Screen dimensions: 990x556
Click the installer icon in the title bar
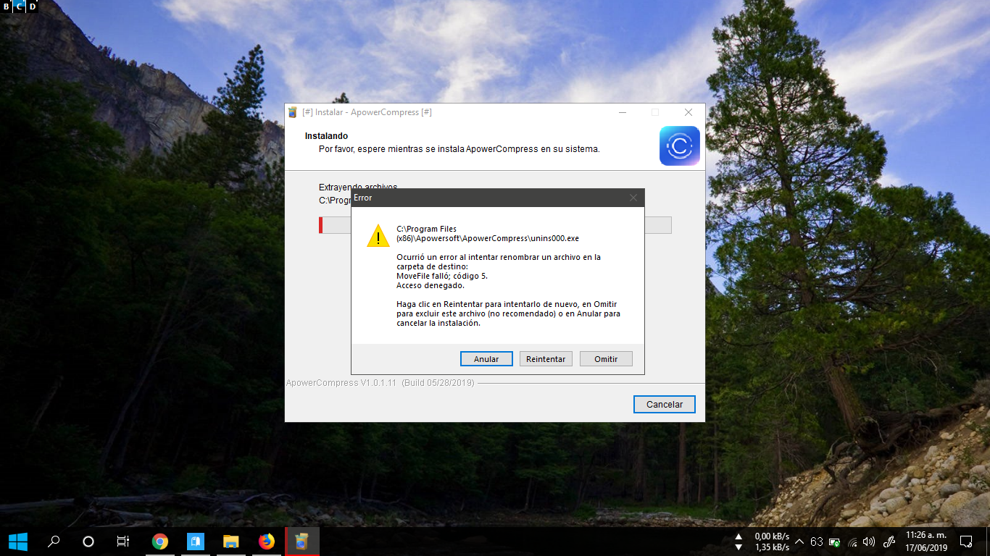click(x=293, y=112)
